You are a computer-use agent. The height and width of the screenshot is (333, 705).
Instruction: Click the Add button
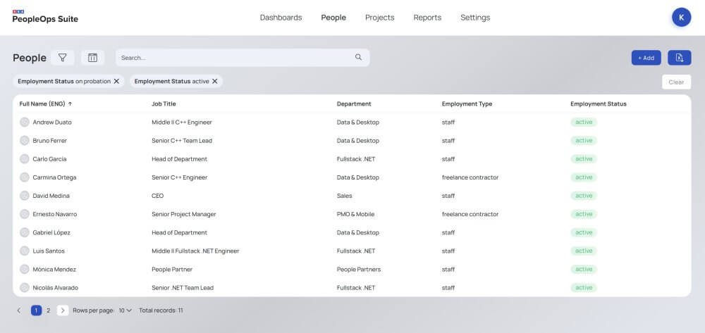[646, 58]
